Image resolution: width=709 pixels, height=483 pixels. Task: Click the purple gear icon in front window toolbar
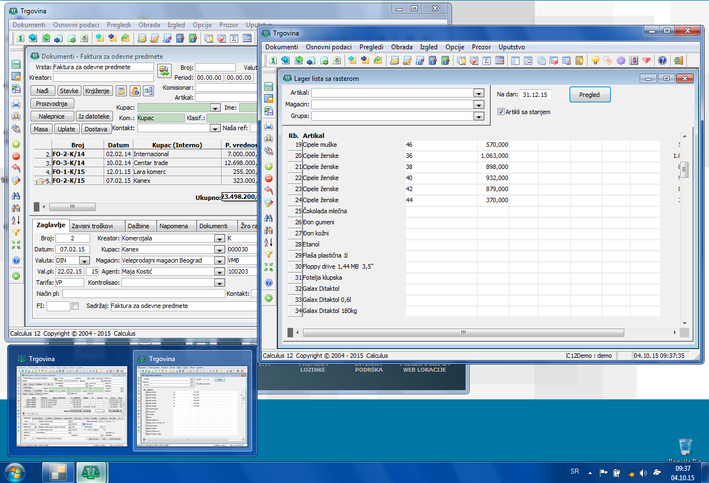pyautogui.click(x=620, y=61)
